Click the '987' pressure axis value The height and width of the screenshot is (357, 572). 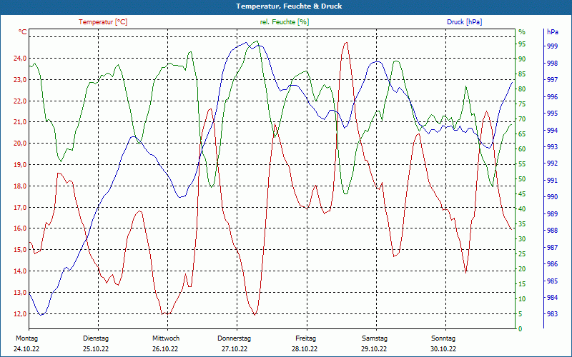pyautogui.click(x=552, y=248)
